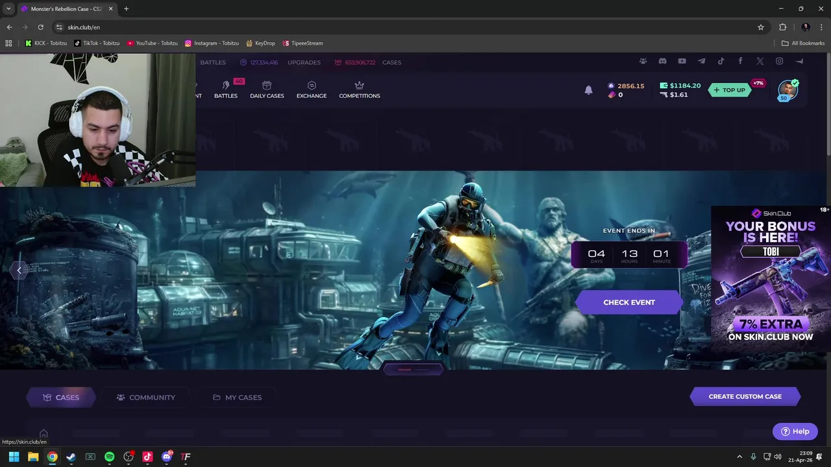Click the microphone icon in system tray
831x467 pixels.
(x=753, y=457)
